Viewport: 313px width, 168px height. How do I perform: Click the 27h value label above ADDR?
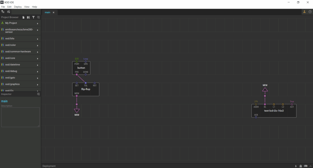tap(256, 102)
